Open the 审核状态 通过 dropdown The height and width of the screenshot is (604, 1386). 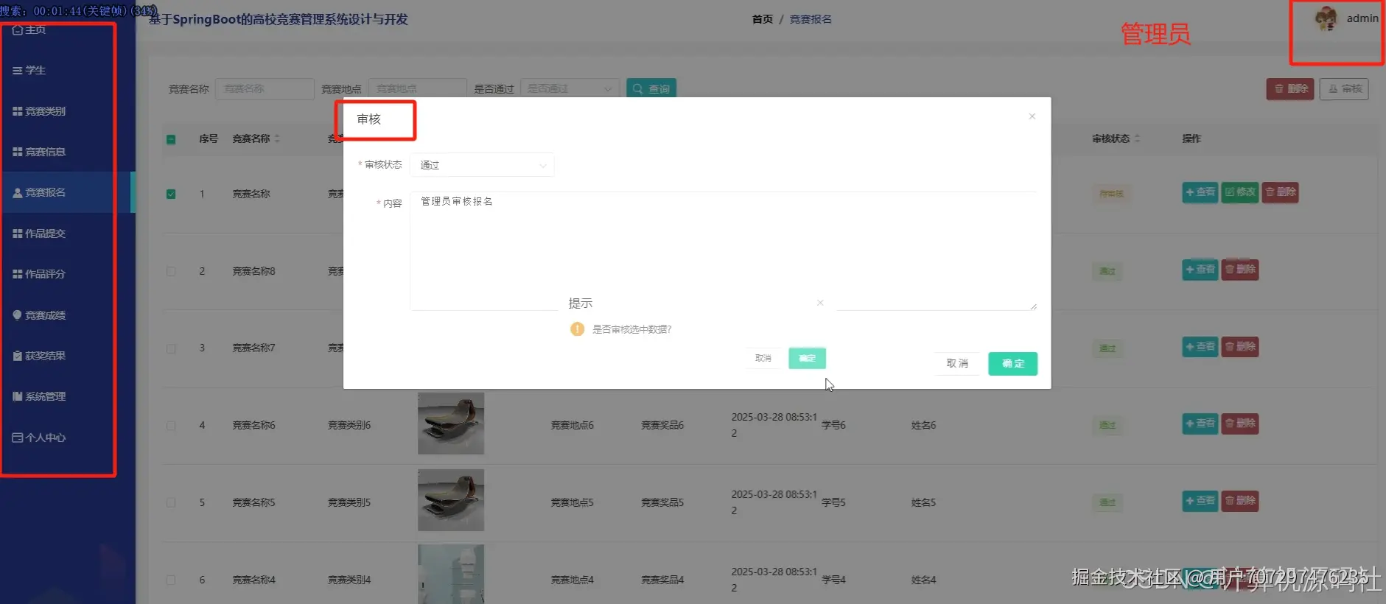(482, 165)
